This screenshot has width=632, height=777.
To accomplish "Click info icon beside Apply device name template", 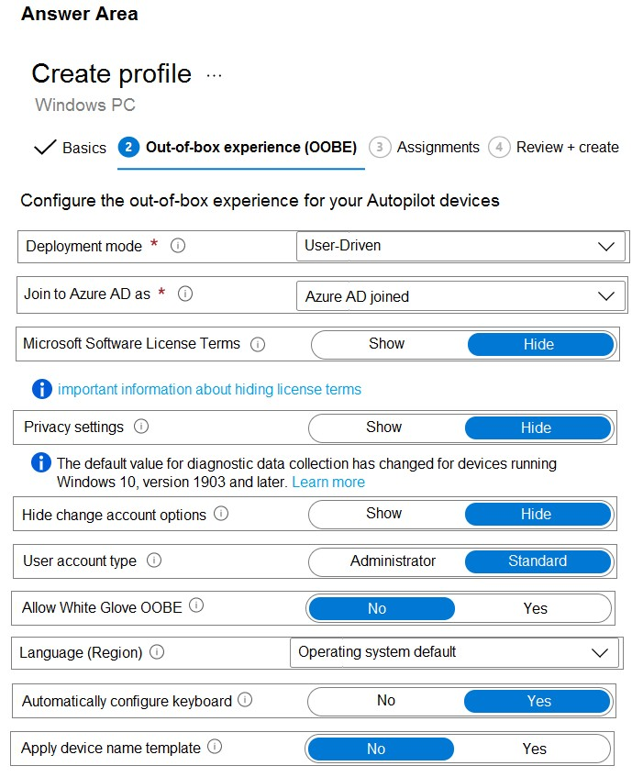I will click(x=215, y=748).
